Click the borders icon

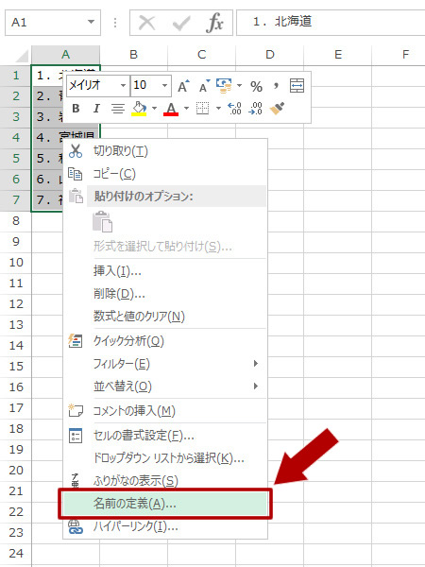point(202,108)
